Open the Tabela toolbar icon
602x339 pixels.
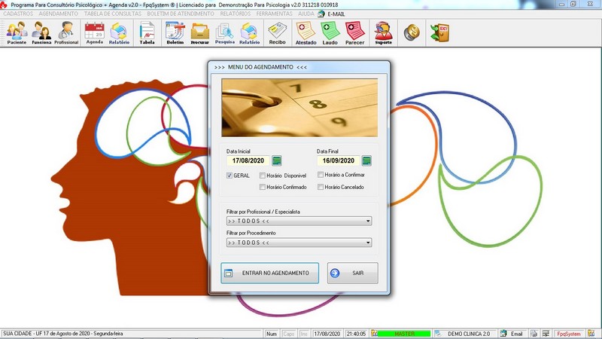(x=147, y=32)
